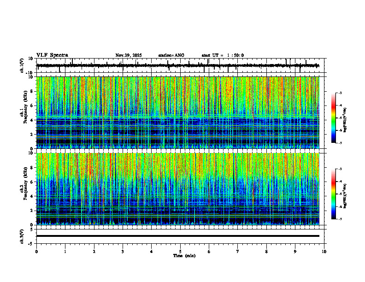The height and width of the screenshot is (282, 365).
Task: Click the "station=ANG" label
Action: 171,55
